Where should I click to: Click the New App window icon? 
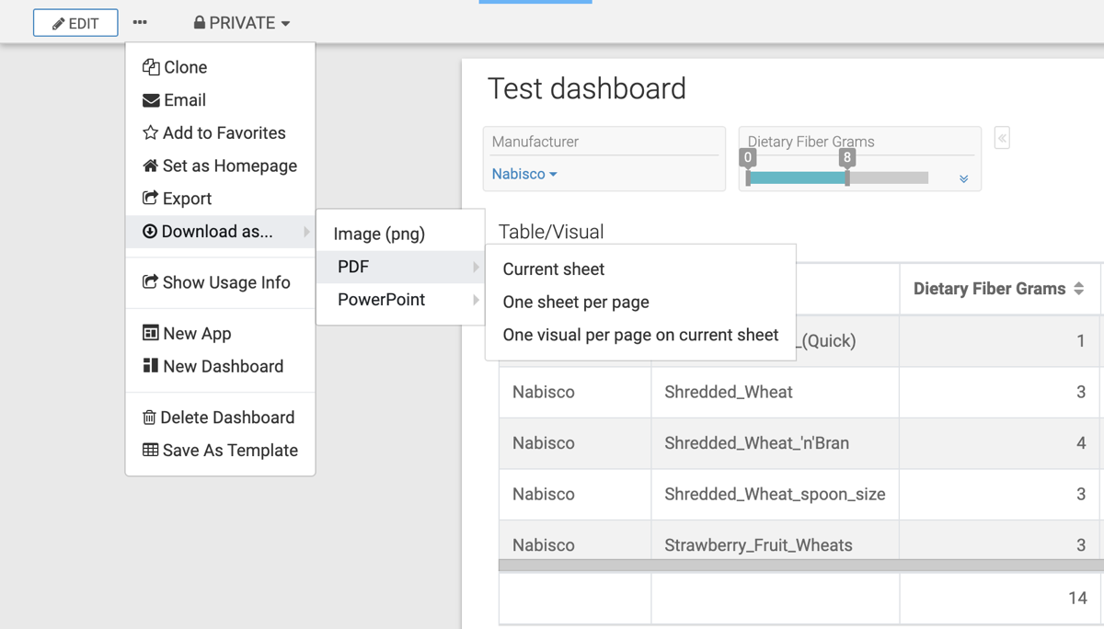[x=150, y=333]
